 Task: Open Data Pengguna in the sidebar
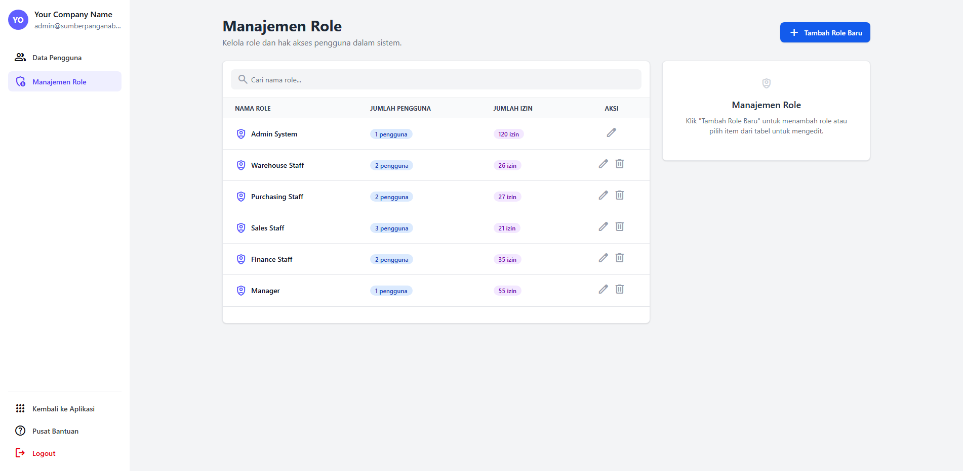(x=57, y=58)
